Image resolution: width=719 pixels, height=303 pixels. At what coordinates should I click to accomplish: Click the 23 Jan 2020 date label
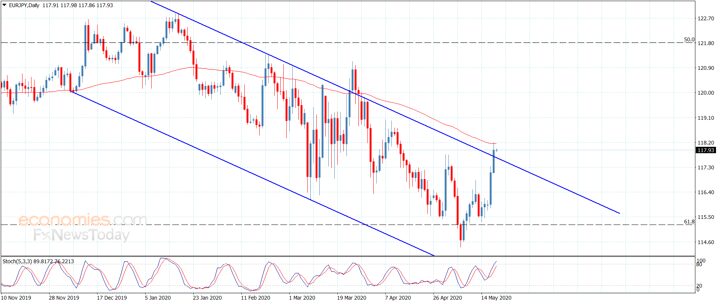pyautogui.click(x=207, y=298)
